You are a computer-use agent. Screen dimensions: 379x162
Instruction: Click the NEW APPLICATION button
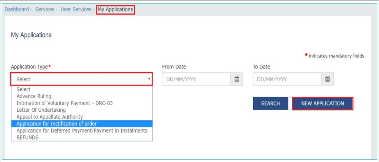coord(322,103)
